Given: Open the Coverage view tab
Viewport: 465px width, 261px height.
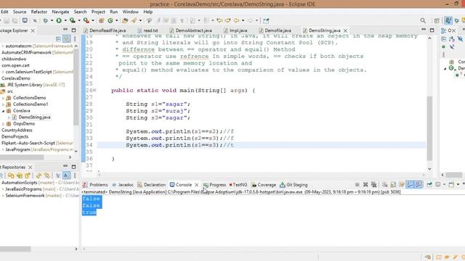Looking at the screenshot, I should coord(264,185).
